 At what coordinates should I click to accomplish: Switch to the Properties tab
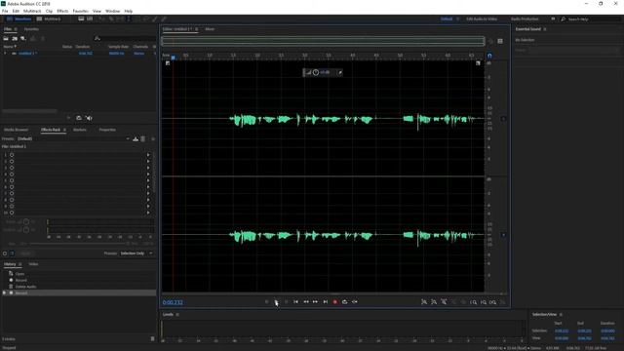tap(107, 130)
